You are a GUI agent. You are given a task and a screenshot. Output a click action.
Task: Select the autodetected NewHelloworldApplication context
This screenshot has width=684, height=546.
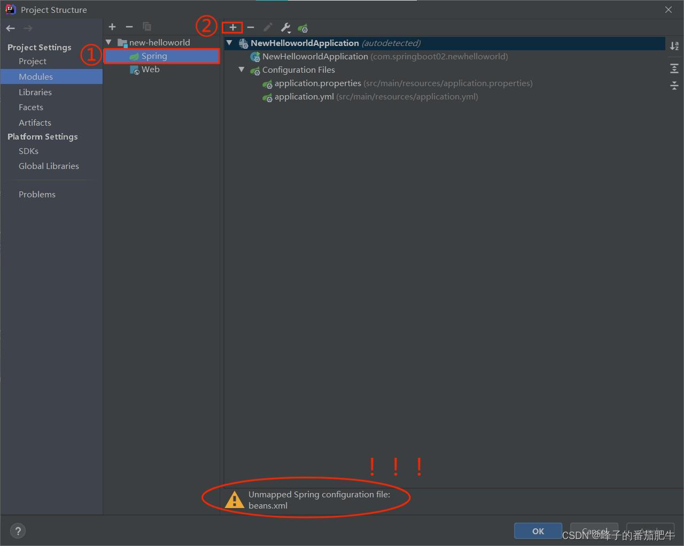coord(445,43)
